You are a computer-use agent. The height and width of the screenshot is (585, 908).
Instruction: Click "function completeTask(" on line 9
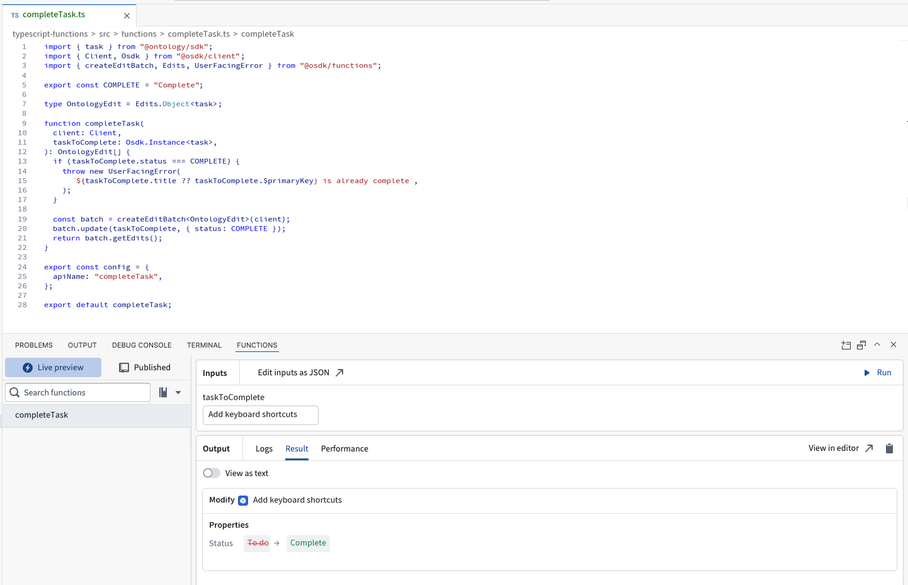(94, 123)
